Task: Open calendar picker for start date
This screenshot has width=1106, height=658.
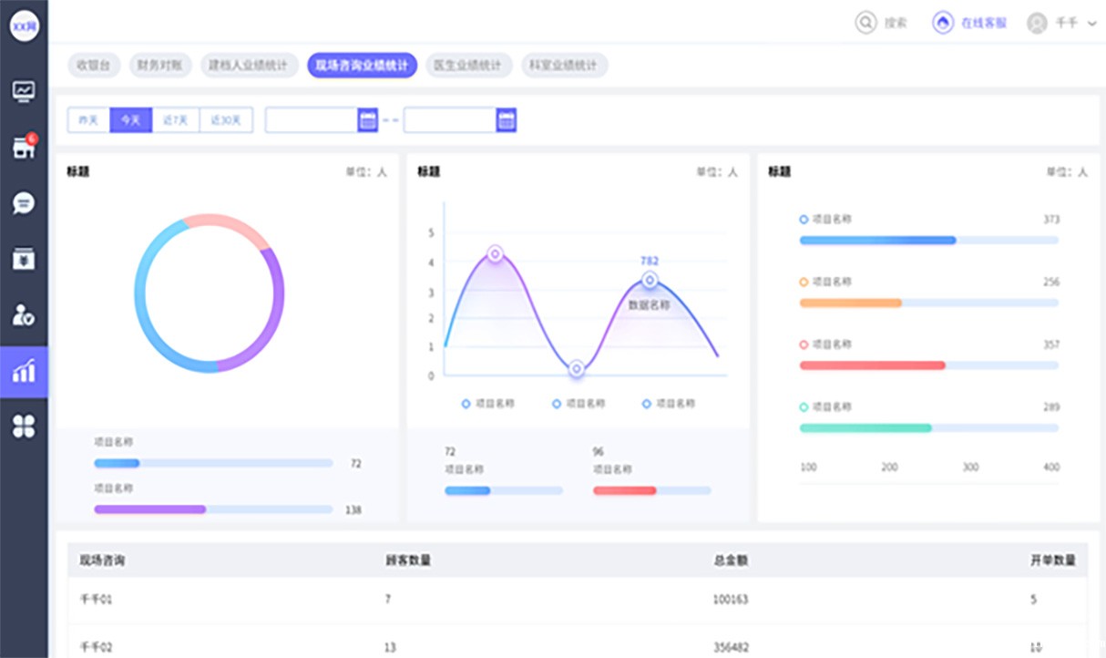Action: click(368, 120)
